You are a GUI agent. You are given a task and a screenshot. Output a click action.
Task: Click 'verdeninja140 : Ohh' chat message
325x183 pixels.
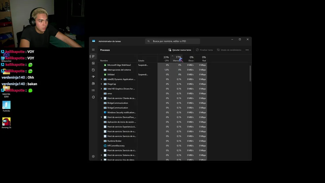pos(18,78)
